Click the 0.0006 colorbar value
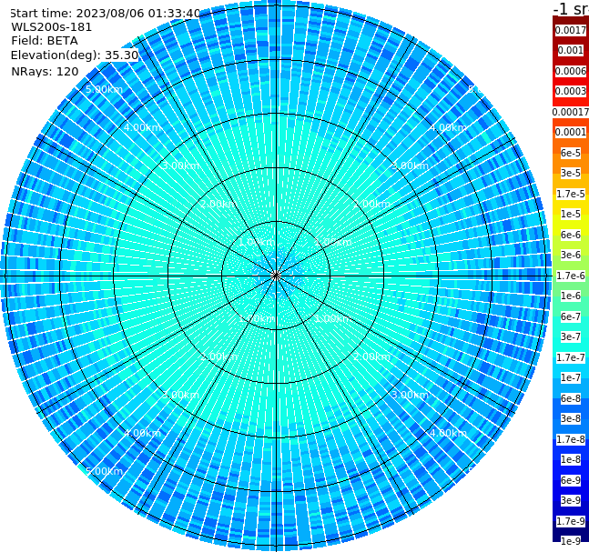This screenshot has width=589, height=552. click(571, 71)
